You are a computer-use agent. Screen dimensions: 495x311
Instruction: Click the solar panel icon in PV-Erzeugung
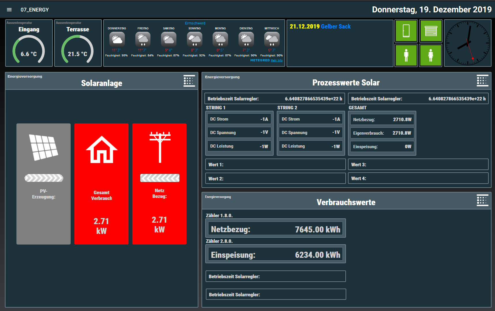coord(44,147)
